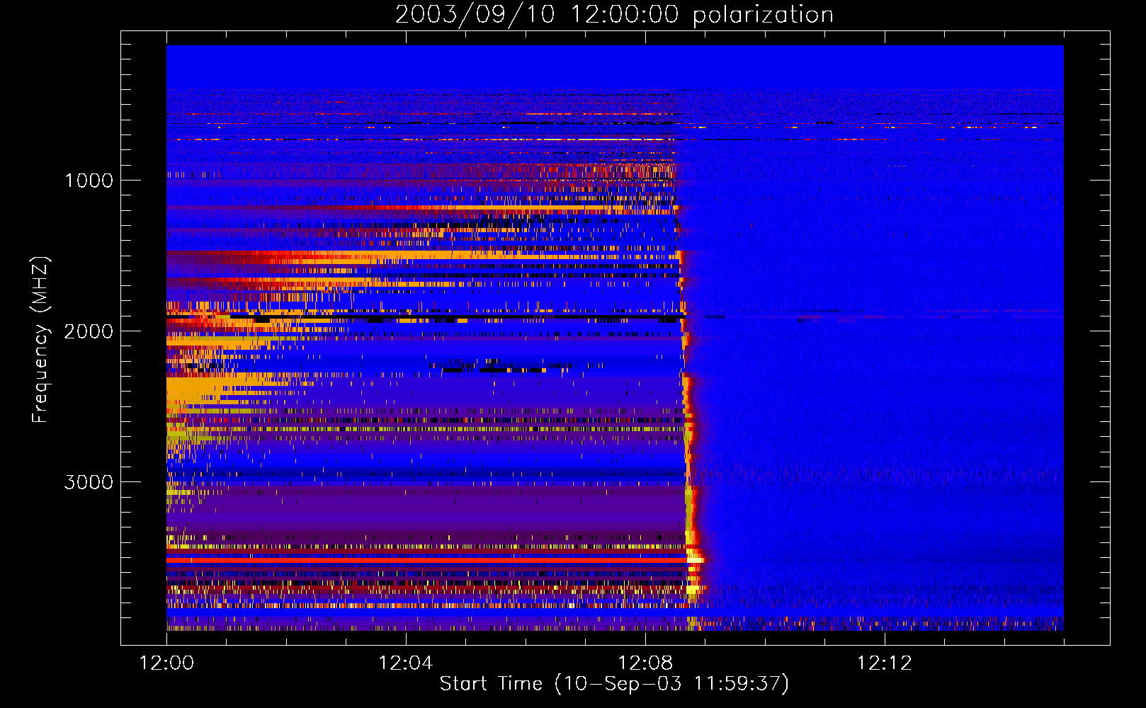The height and width of the screenshot is (708, 1146).
Task: Click the solid red horizontal band near 3500 MHz
Action: tap(426, 559)
